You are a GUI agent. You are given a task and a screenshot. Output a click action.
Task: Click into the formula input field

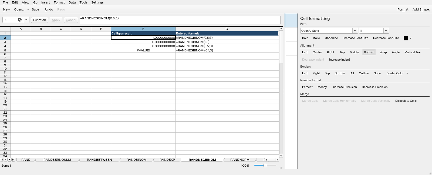click(180, 20)
